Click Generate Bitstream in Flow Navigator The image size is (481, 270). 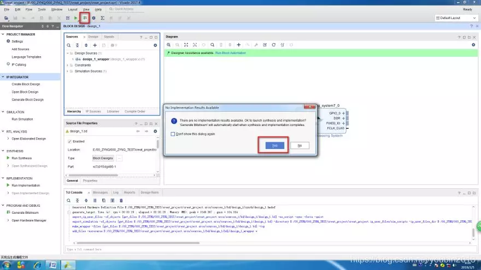[25, 213]
